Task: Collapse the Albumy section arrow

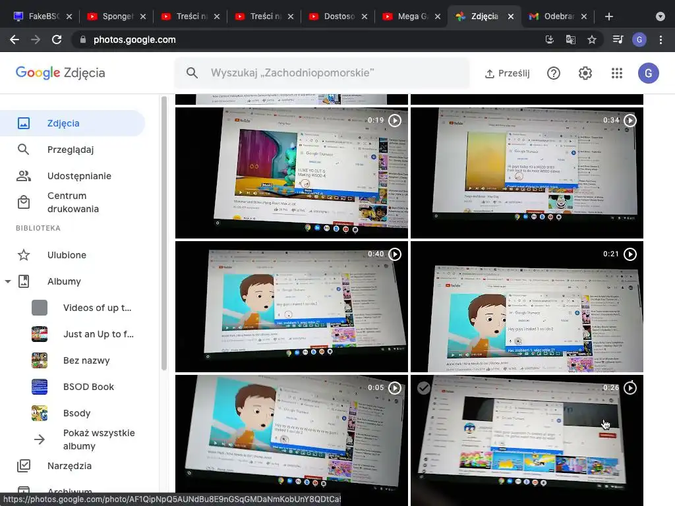Action: pyautogui.click(x=8, y=281)
